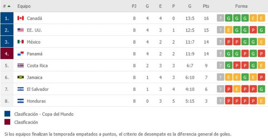Click Panamá's maroon rank 4 cell
268x139 pixels.
click(7, 54)
